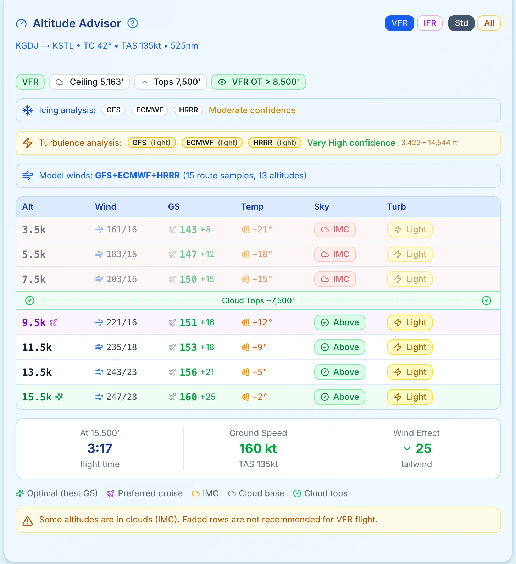Click the green VFR status badge

30,82
